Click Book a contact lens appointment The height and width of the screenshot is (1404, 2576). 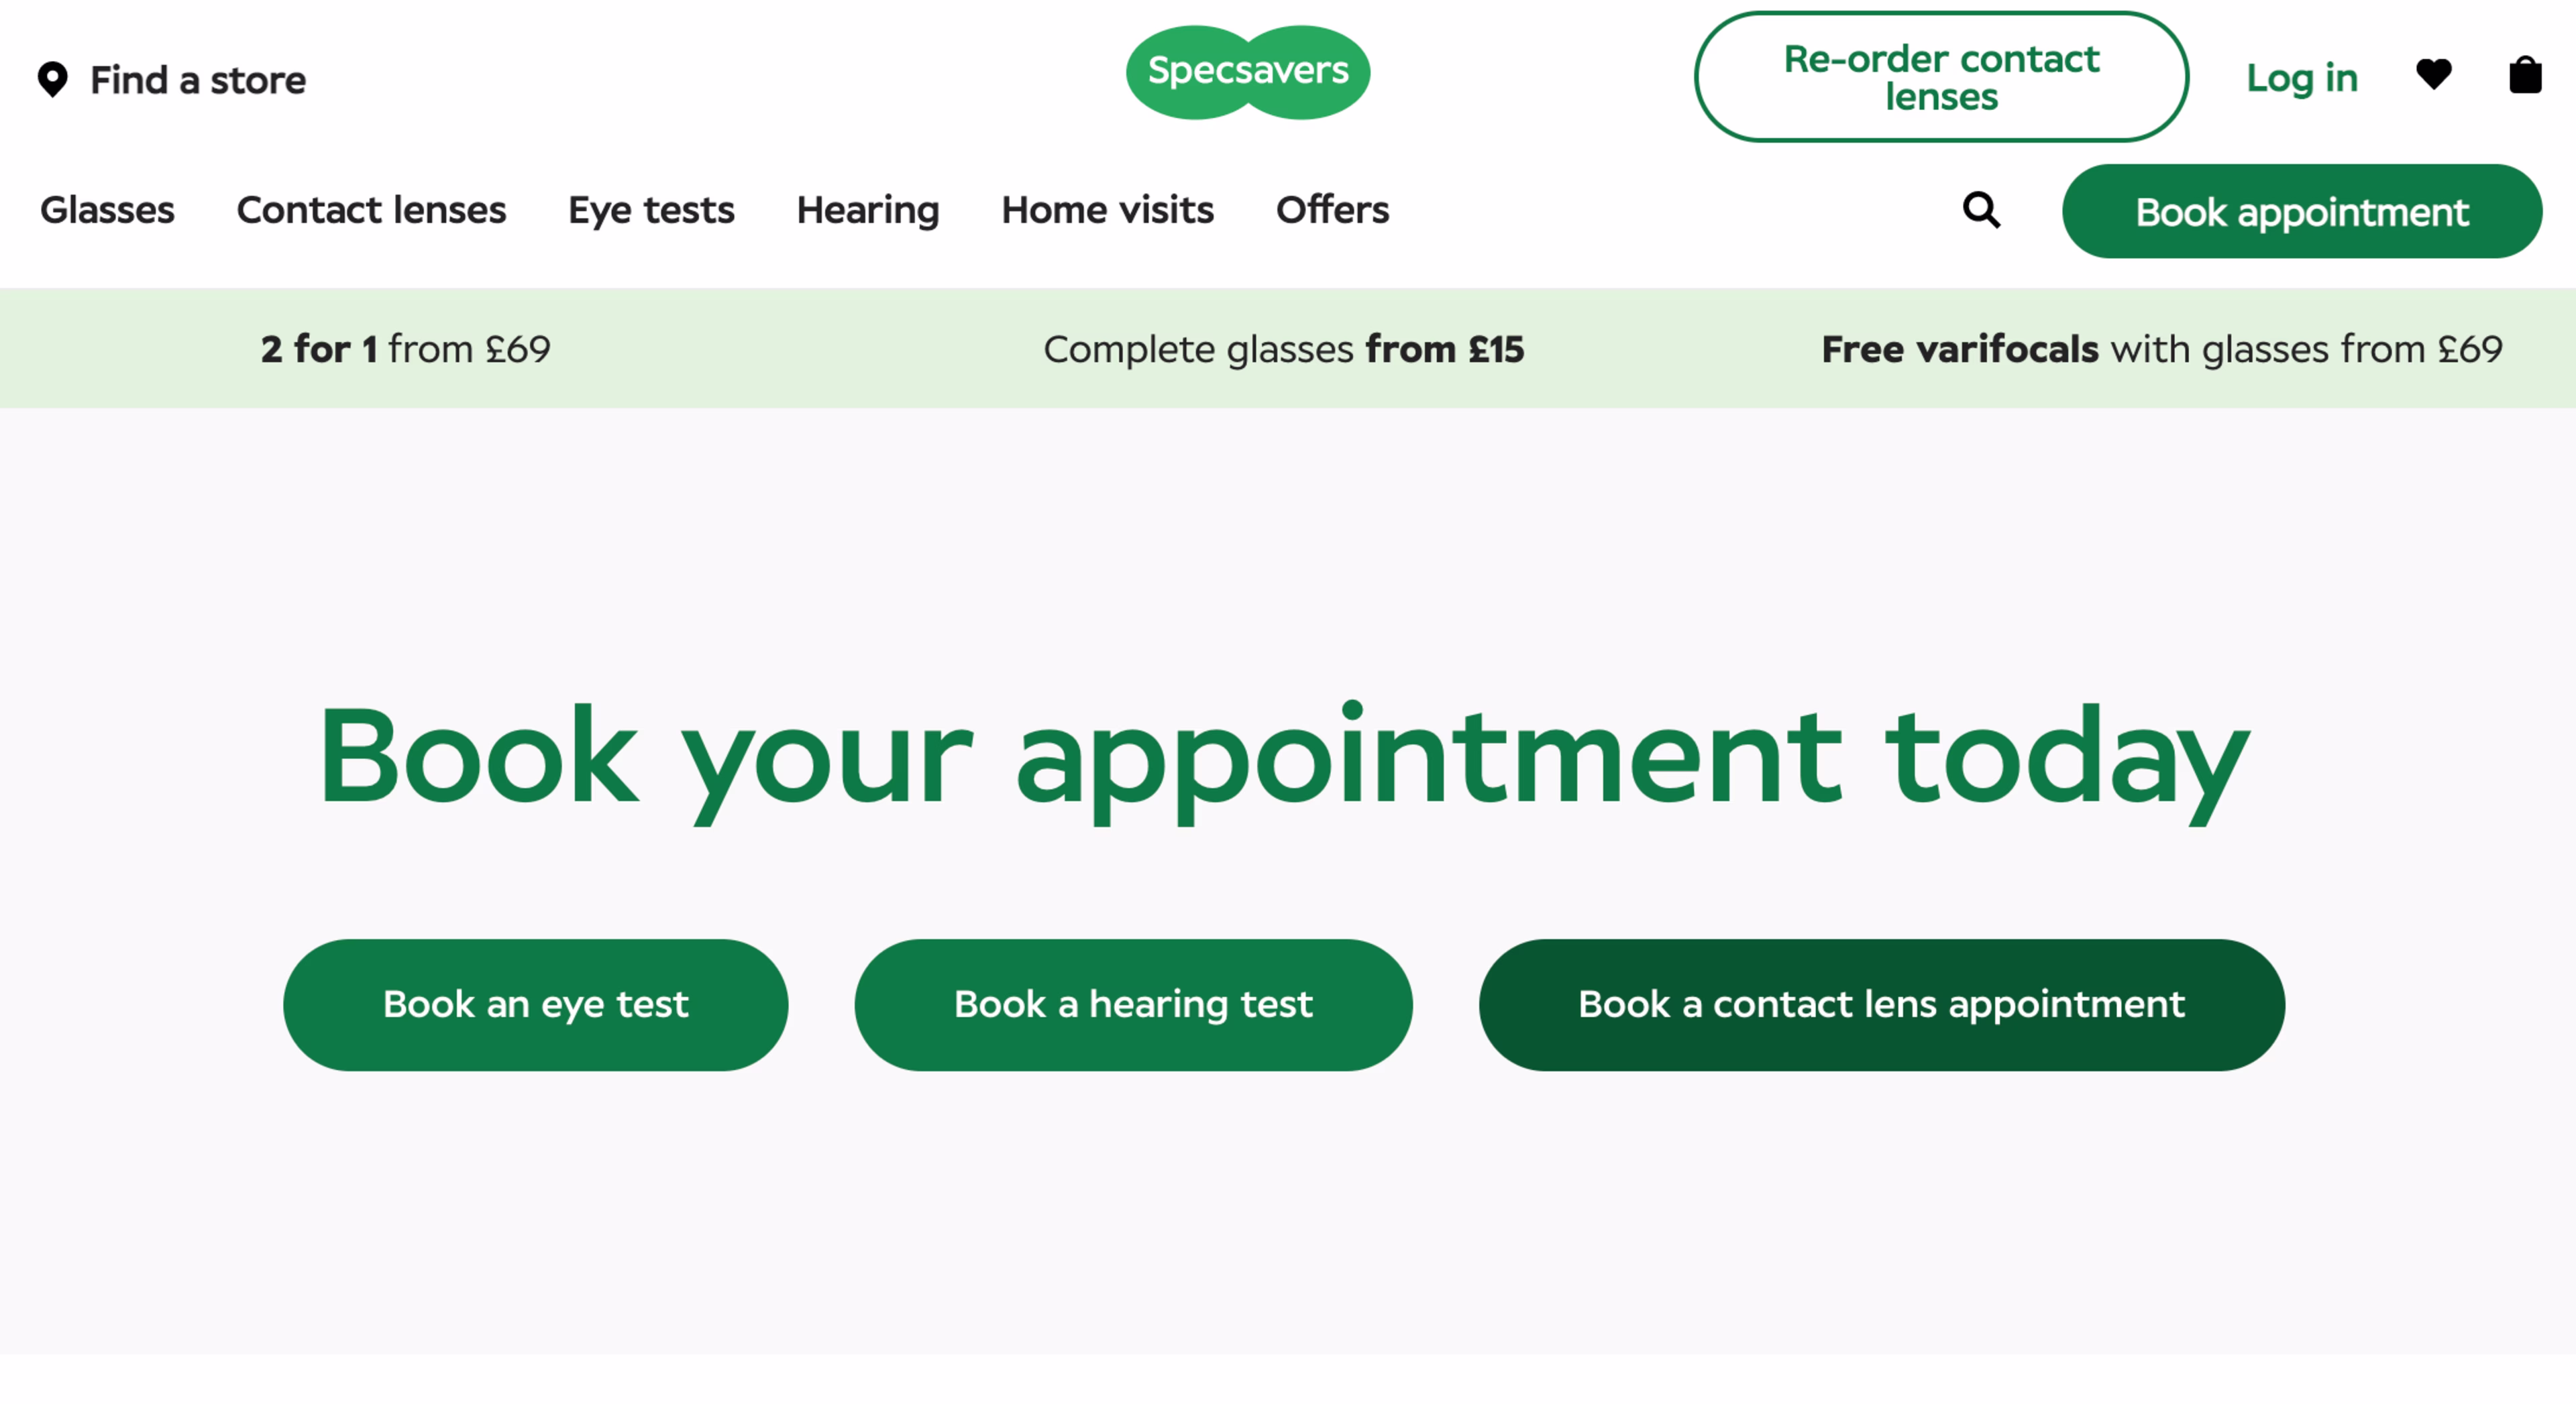click(1881, 1005)
